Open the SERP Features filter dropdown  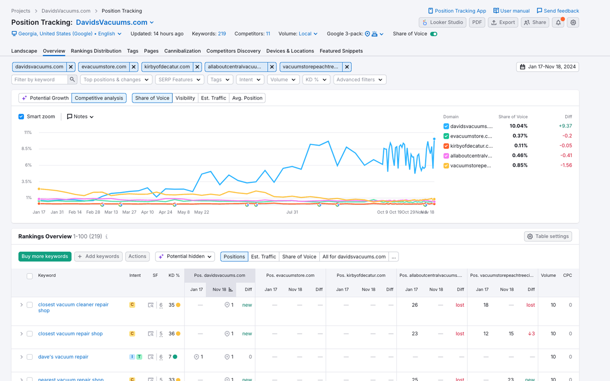[x=179, y=80]
